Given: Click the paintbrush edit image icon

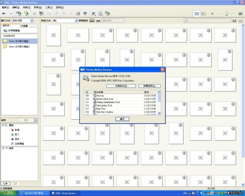Looking at the screenshot, I should [78, 14].
